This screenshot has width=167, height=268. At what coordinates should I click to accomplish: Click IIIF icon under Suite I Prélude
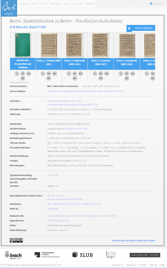49,74
